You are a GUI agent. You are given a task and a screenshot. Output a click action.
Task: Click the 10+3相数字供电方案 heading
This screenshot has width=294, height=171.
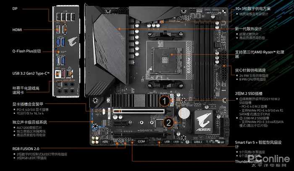pyautogui.click(x=253, y=9)
